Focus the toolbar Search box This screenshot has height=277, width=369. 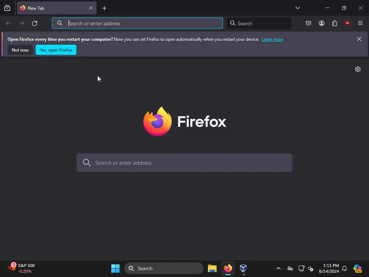point(259,23)
